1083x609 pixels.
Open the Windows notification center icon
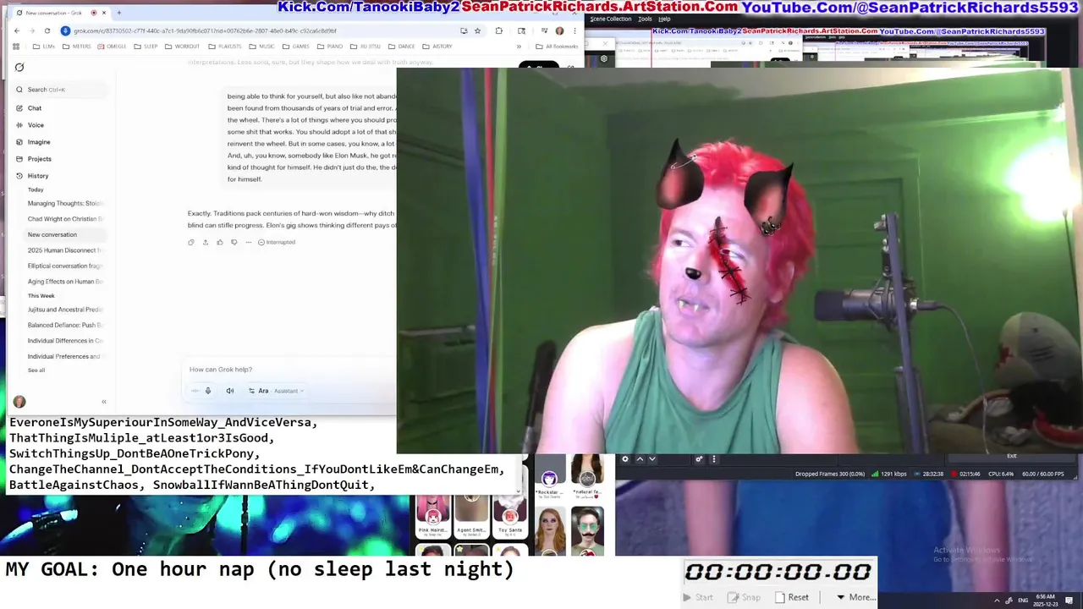point(1070,601)
